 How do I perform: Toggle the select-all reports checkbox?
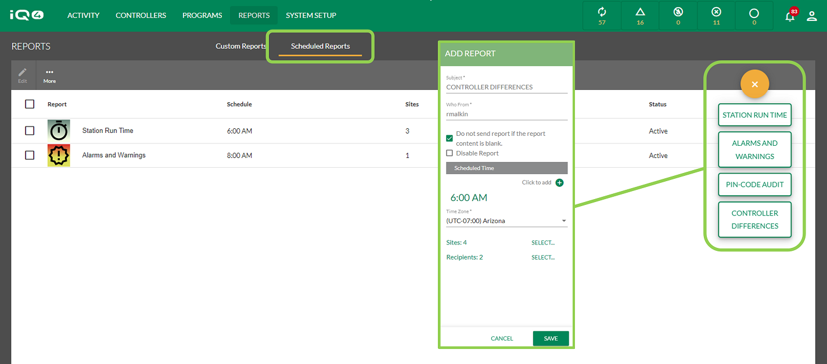30,104
